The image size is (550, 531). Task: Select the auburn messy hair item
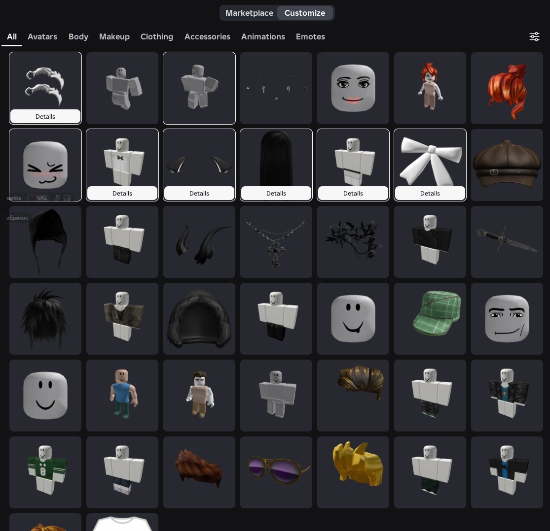(199, 472)
